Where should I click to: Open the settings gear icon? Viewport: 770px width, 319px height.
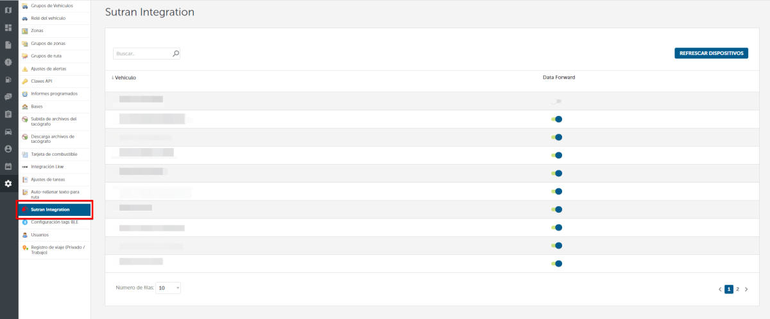coord(8,184)
